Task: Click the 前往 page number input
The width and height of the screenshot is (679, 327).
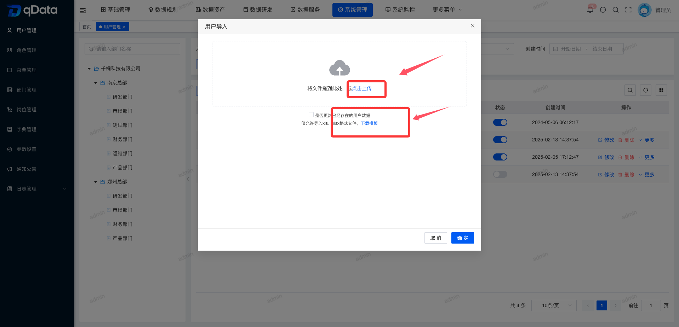Action: point(651,305)
